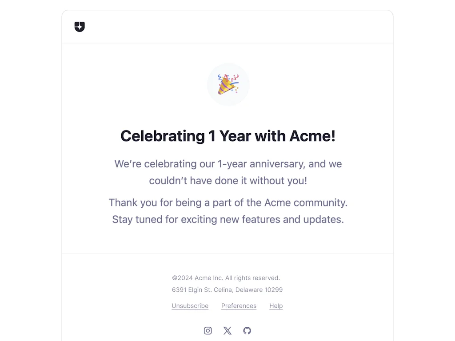Open the Preferences link
Screen dimensions: 455x341
(239, 305)
